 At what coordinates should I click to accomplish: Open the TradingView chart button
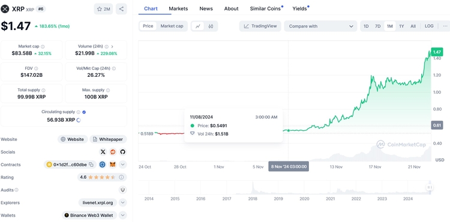(260, 26)
